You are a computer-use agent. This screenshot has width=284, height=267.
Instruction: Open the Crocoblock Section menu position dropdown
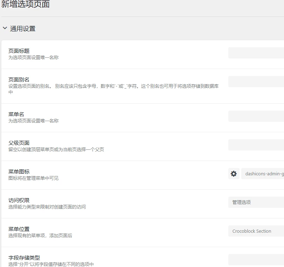coord(256,231)
